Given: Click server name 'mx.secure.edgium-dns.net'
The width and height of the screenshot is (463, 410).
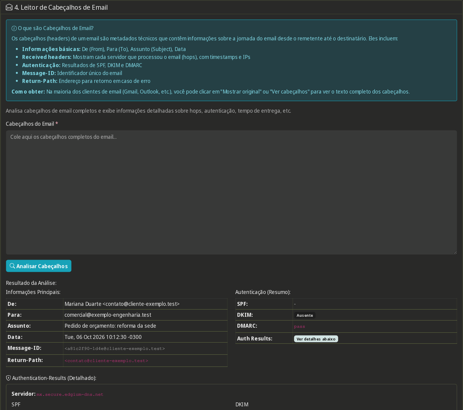Looking at the screenshot, I should (70, 395).
